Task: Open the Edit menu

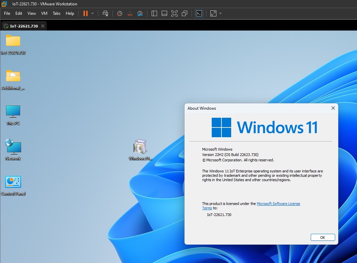Action: [19, 13]
